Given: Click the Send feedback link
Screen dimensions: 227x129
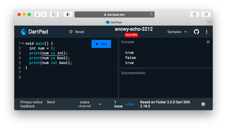Looking at the screenshot, I should click(38, 104).
